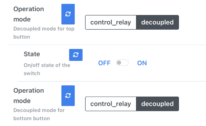Select the lower 'Operation mode' heading
The height and width of the screenshot is (126, 206).
pos(29,96)
